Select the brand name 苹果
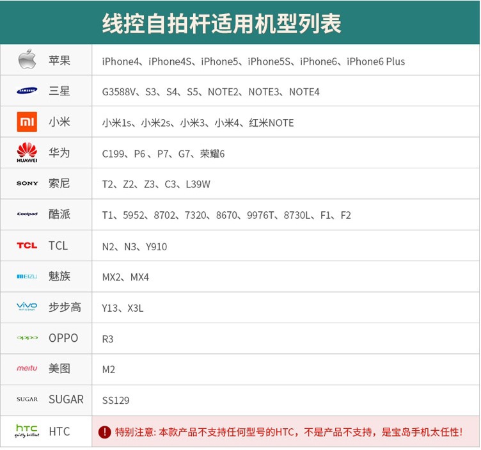Screen dimensions: 481x450 (59, 60)
